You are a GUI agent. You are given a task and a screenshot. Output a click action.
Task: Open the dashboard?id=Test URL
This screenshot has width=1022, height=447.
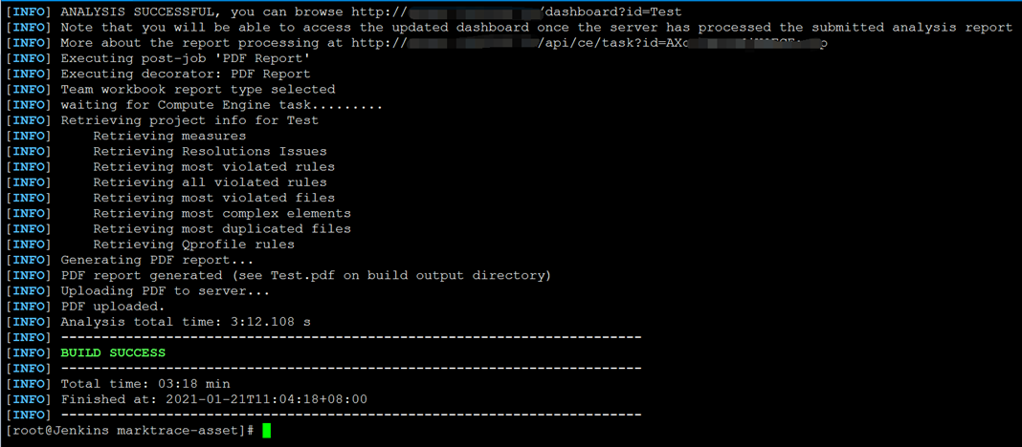tap(516, 11)
